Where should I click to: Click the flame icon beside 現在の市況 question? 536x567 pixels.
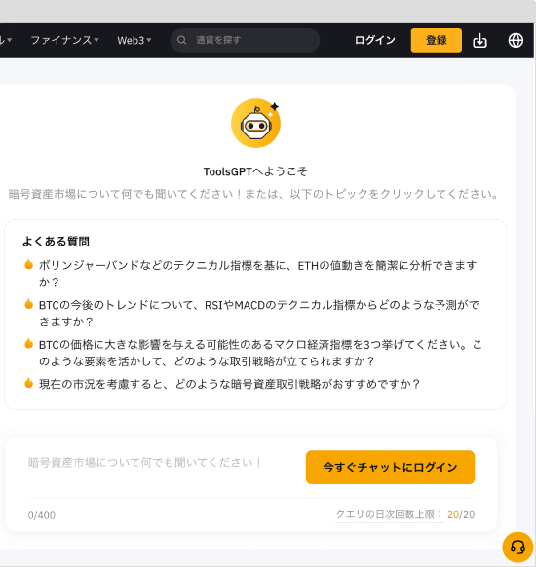[28, 383]
